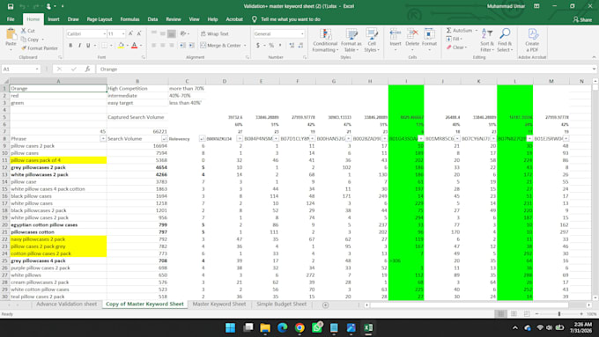Switch to the Data tab
The height and width of the screenshot is (337, 599).
tap(152, 19)
